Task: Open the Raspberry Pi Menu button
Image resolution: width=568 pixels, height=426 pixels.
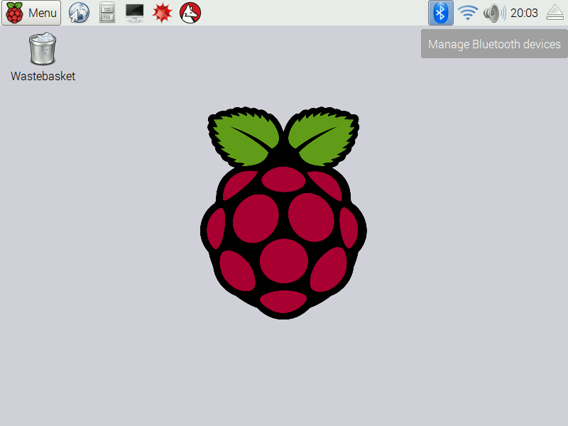Action: pos(31,13)
